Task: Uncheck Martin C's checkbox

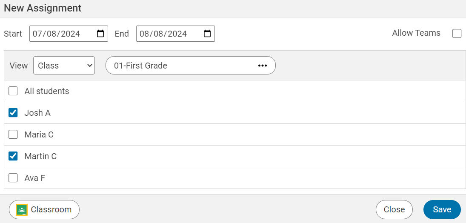Action: [13, 156]
